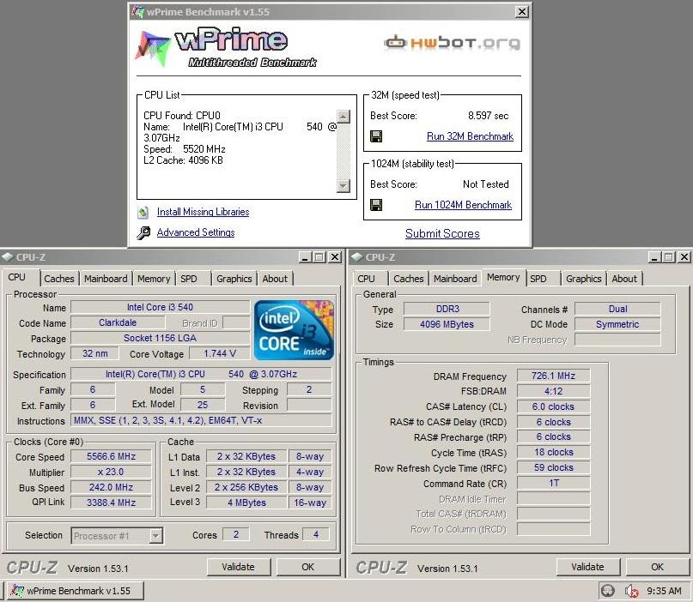Click the DRAM Frequency 726.1 MHz value

click(x=553, y=376)
